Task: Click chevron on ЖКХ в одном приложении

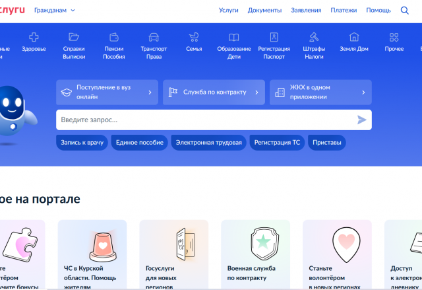Action: 363,92
